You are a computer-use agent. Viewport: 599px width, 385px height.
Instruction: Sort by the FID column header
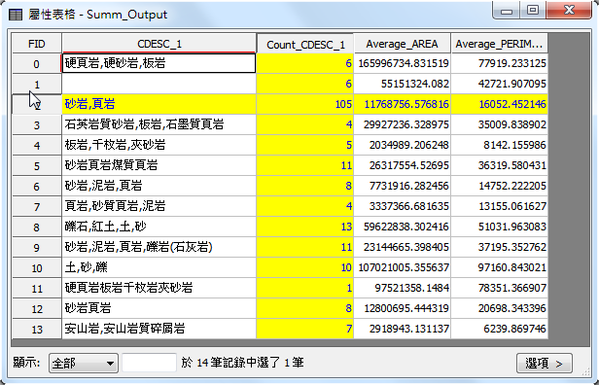click(x=37, y=44)
